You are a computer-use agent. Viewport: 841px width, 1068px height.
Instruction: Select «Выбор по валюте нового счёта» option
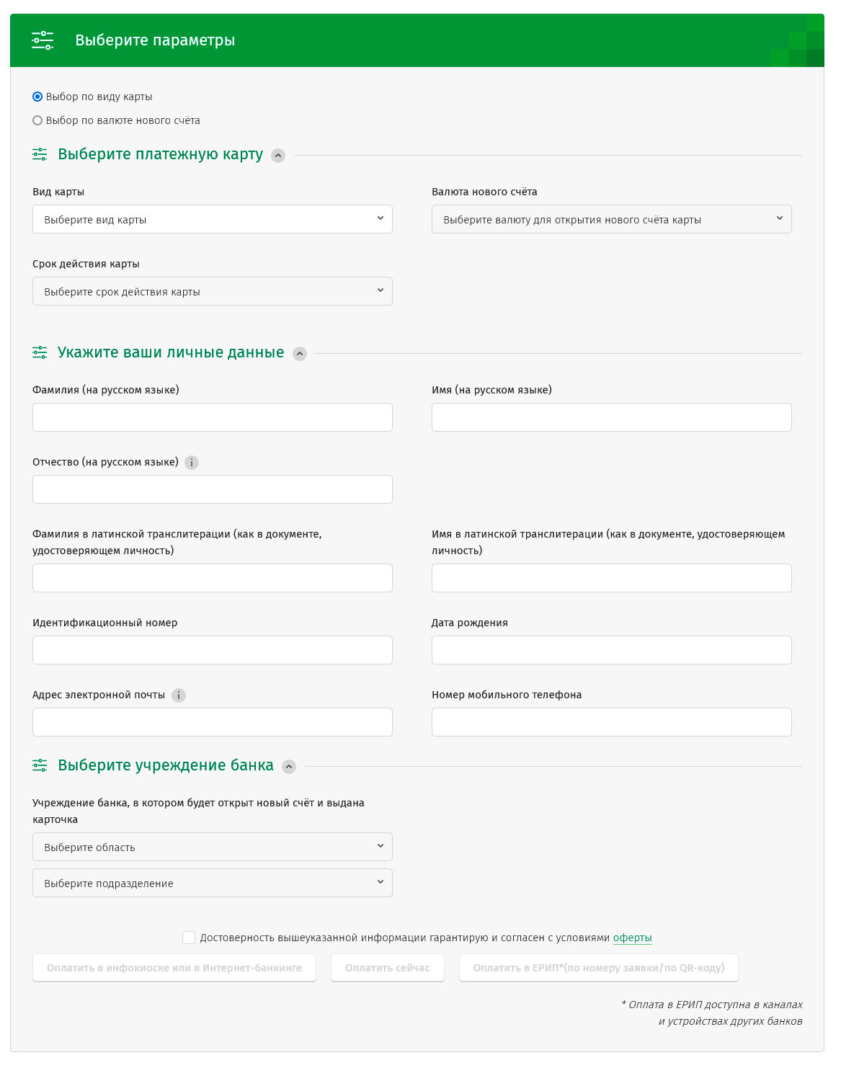point(36,120)
